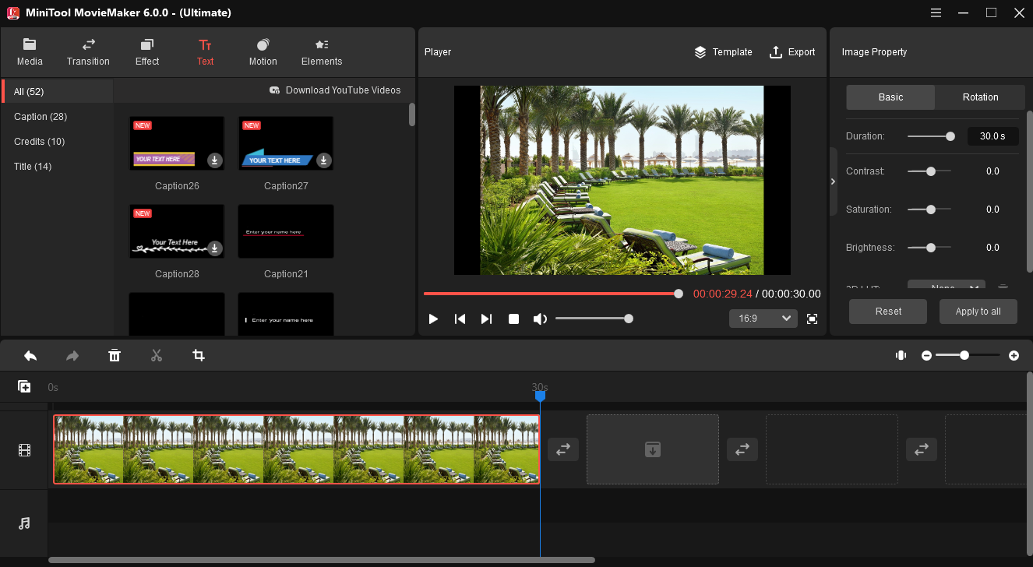Viewport: 1033px width, 567px height.
Task: Open fullscreen preview in player
Action: point(812,319)
